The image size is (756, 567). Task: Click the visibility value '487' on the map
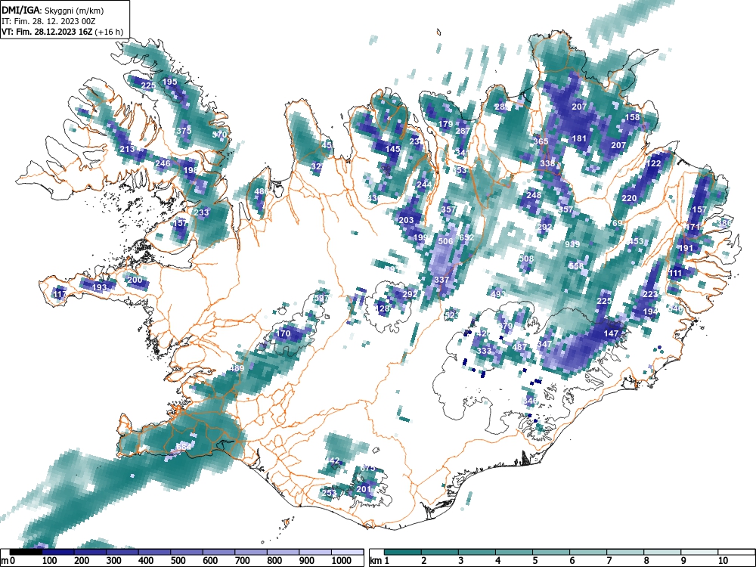pos(519,347)
